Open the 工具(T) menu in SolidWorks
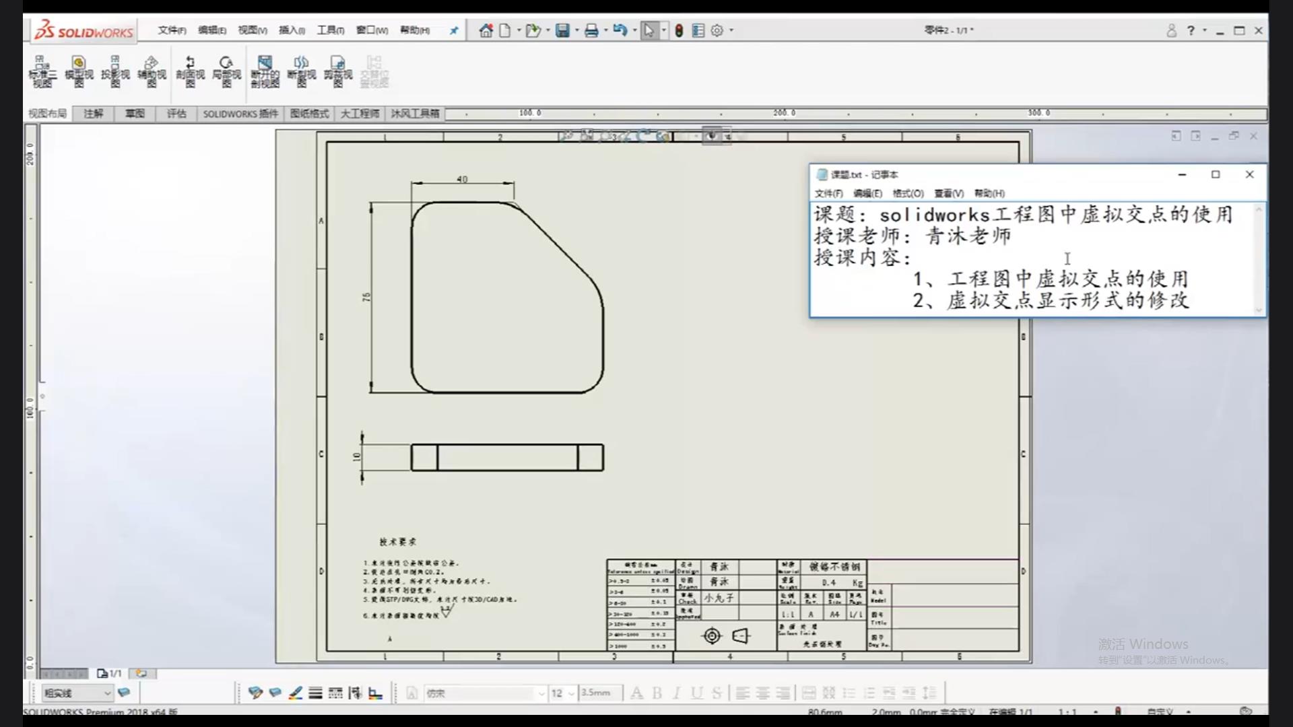The image size is (1293, 727). (x=331, y=30)
